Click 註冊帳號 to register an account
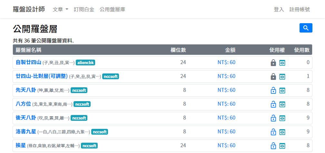This screenshot has width=325, height=153. click(x=300, y=9)
